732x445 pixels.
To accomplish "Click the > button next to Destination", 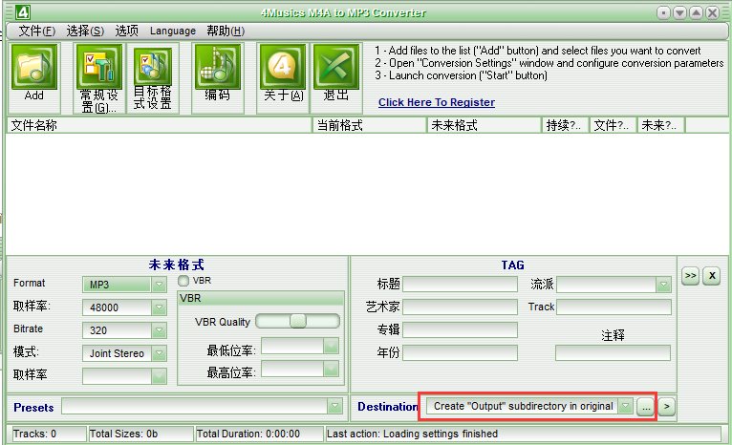I will [x=667, y=407].
